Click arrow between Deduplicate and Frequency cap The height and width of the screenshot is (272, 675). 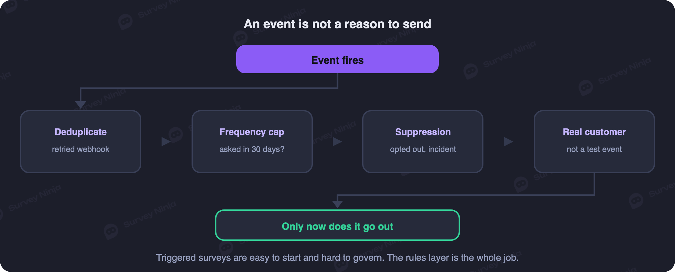coord(166,142)
